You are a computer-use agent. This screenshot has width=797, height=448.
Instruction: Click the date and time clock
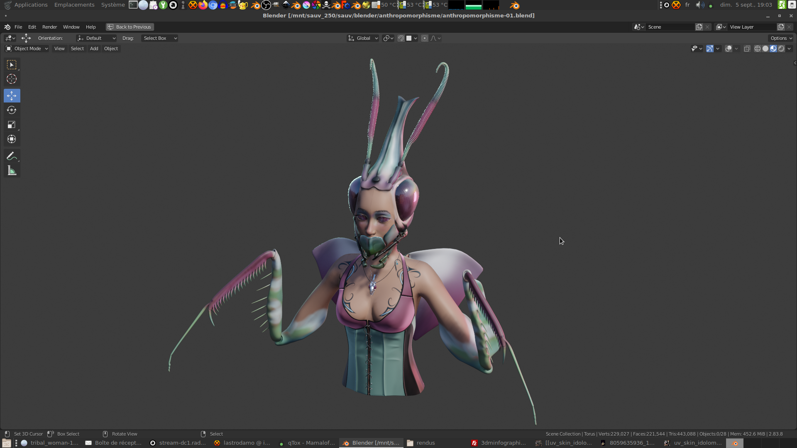pos(746,5)
